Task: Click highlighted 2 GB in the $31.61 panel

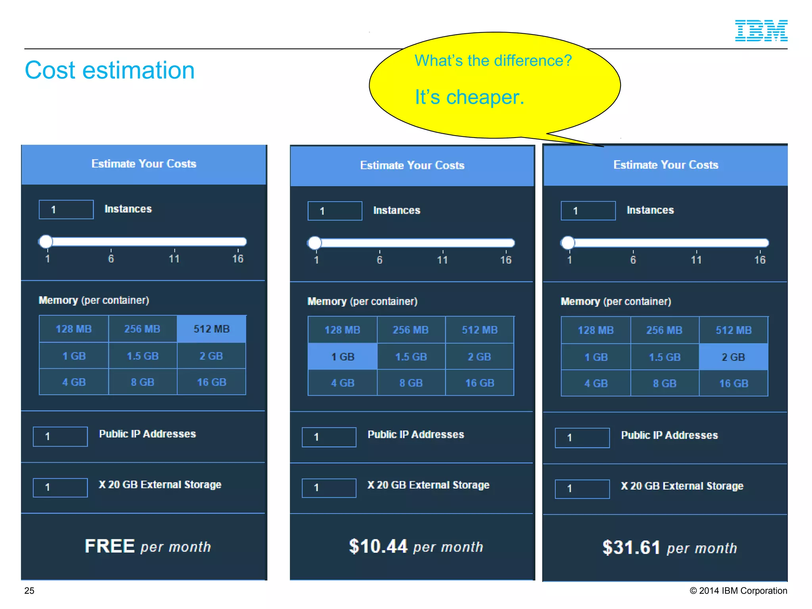Action: (733, 357)
